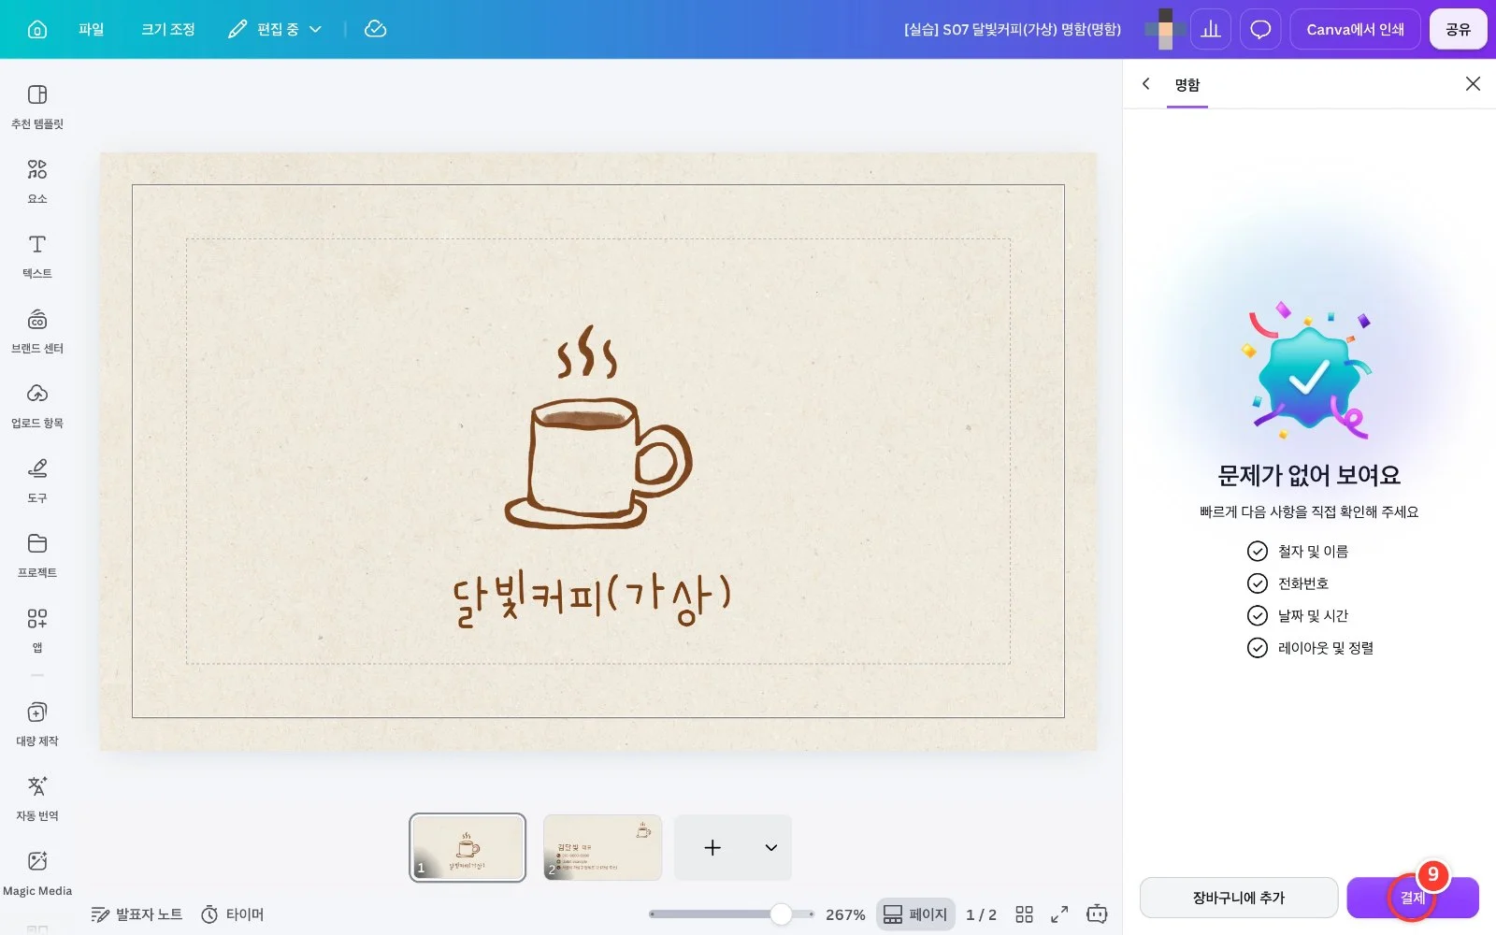Open the 업로드 항목 panel

(x=37, y=405)
